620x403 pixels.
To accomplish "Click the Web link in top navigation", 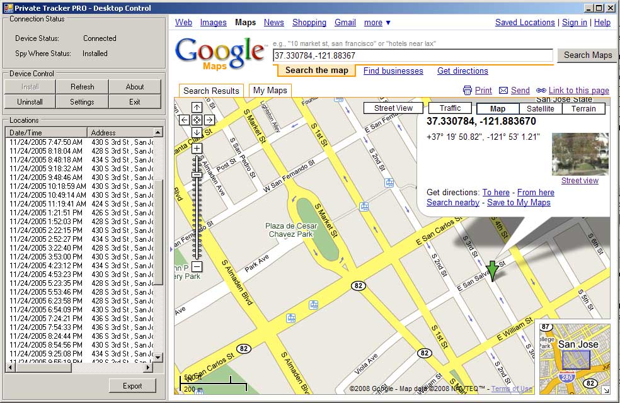I will pyautogui.click(x=183, y=23).
